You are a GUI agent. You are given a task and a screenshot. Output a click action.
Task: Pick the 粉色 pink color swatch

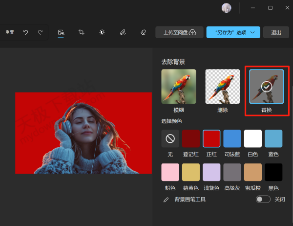click(170, 172)
